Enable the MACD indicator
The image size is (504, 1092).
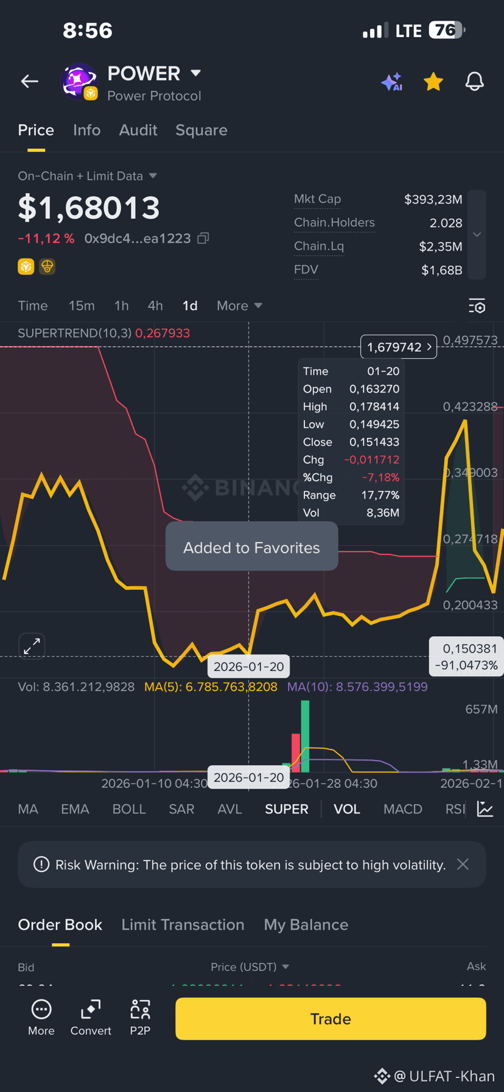(403, 809)
